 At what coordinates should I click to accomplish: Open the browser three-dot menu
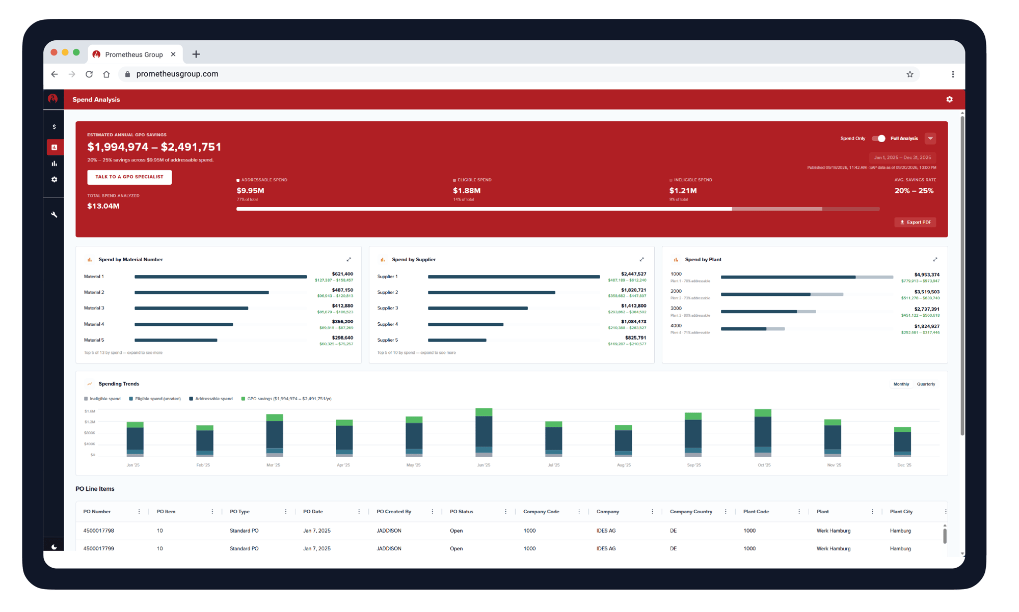(x=953, y=74)
